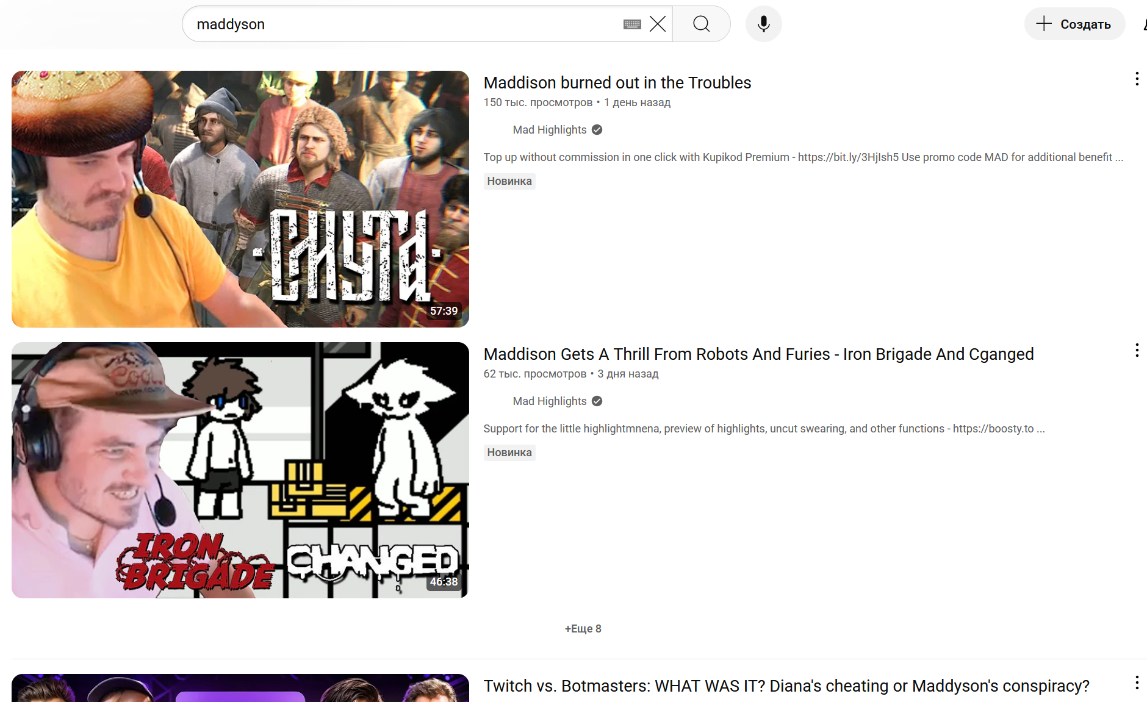Viewport: 1147px width, 702px height.
Task: Open the "Twitch vs. Botmasters: WHAT WAS IT?" title
Action: pyautogui.click(x=786, y=686)
